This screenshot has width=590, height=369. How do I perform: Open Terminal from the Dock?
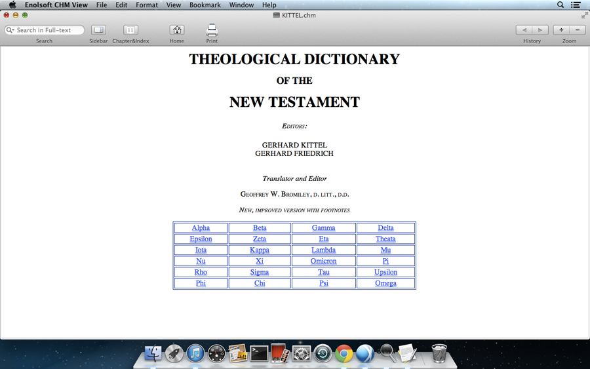tap(259, 353)
